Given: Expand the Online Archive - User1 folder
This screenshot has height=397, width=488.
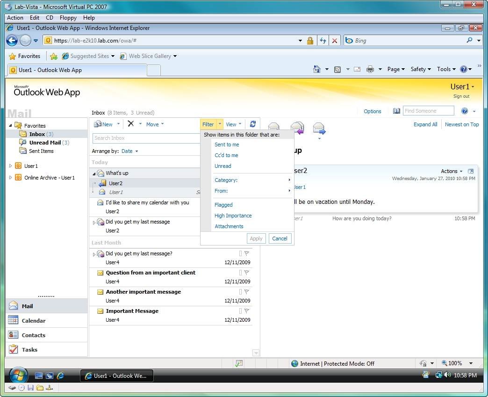Looking at the screenshot, I should [x=11, y=178].
